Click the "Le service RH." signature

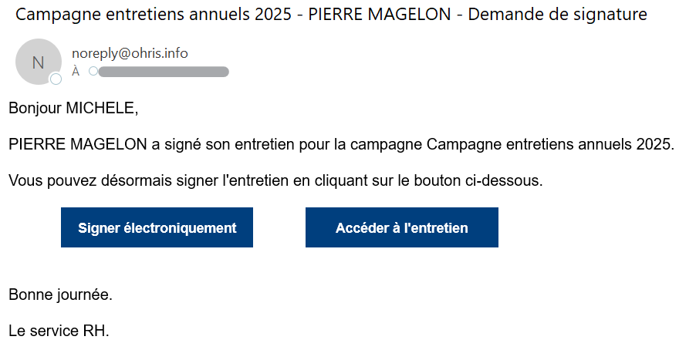click(59, 331)
